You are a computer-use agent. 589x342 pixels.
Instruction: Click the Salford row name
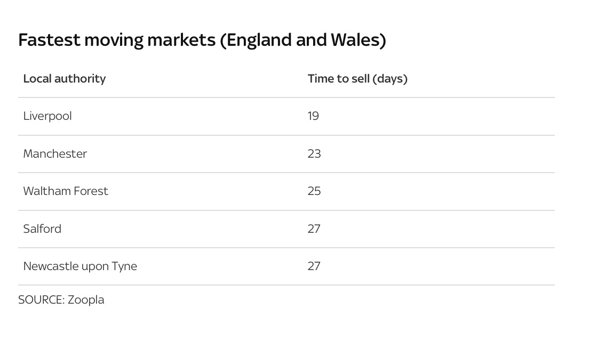(x=42, y=229)
